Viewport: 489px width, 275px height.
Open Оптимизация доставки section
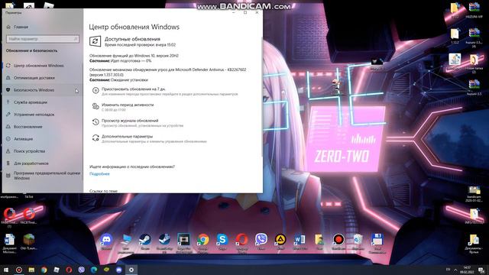click(x=34, y=78)
